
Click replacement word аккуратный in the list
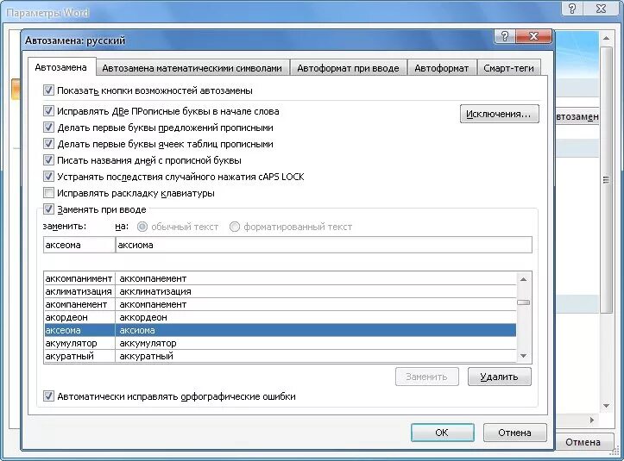click(146, 356)
